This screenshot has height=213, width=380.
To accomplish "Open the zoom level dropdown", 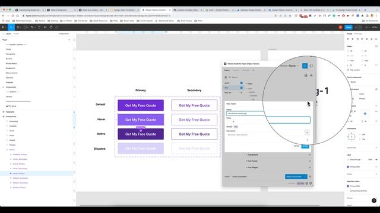I will point(375,27).
